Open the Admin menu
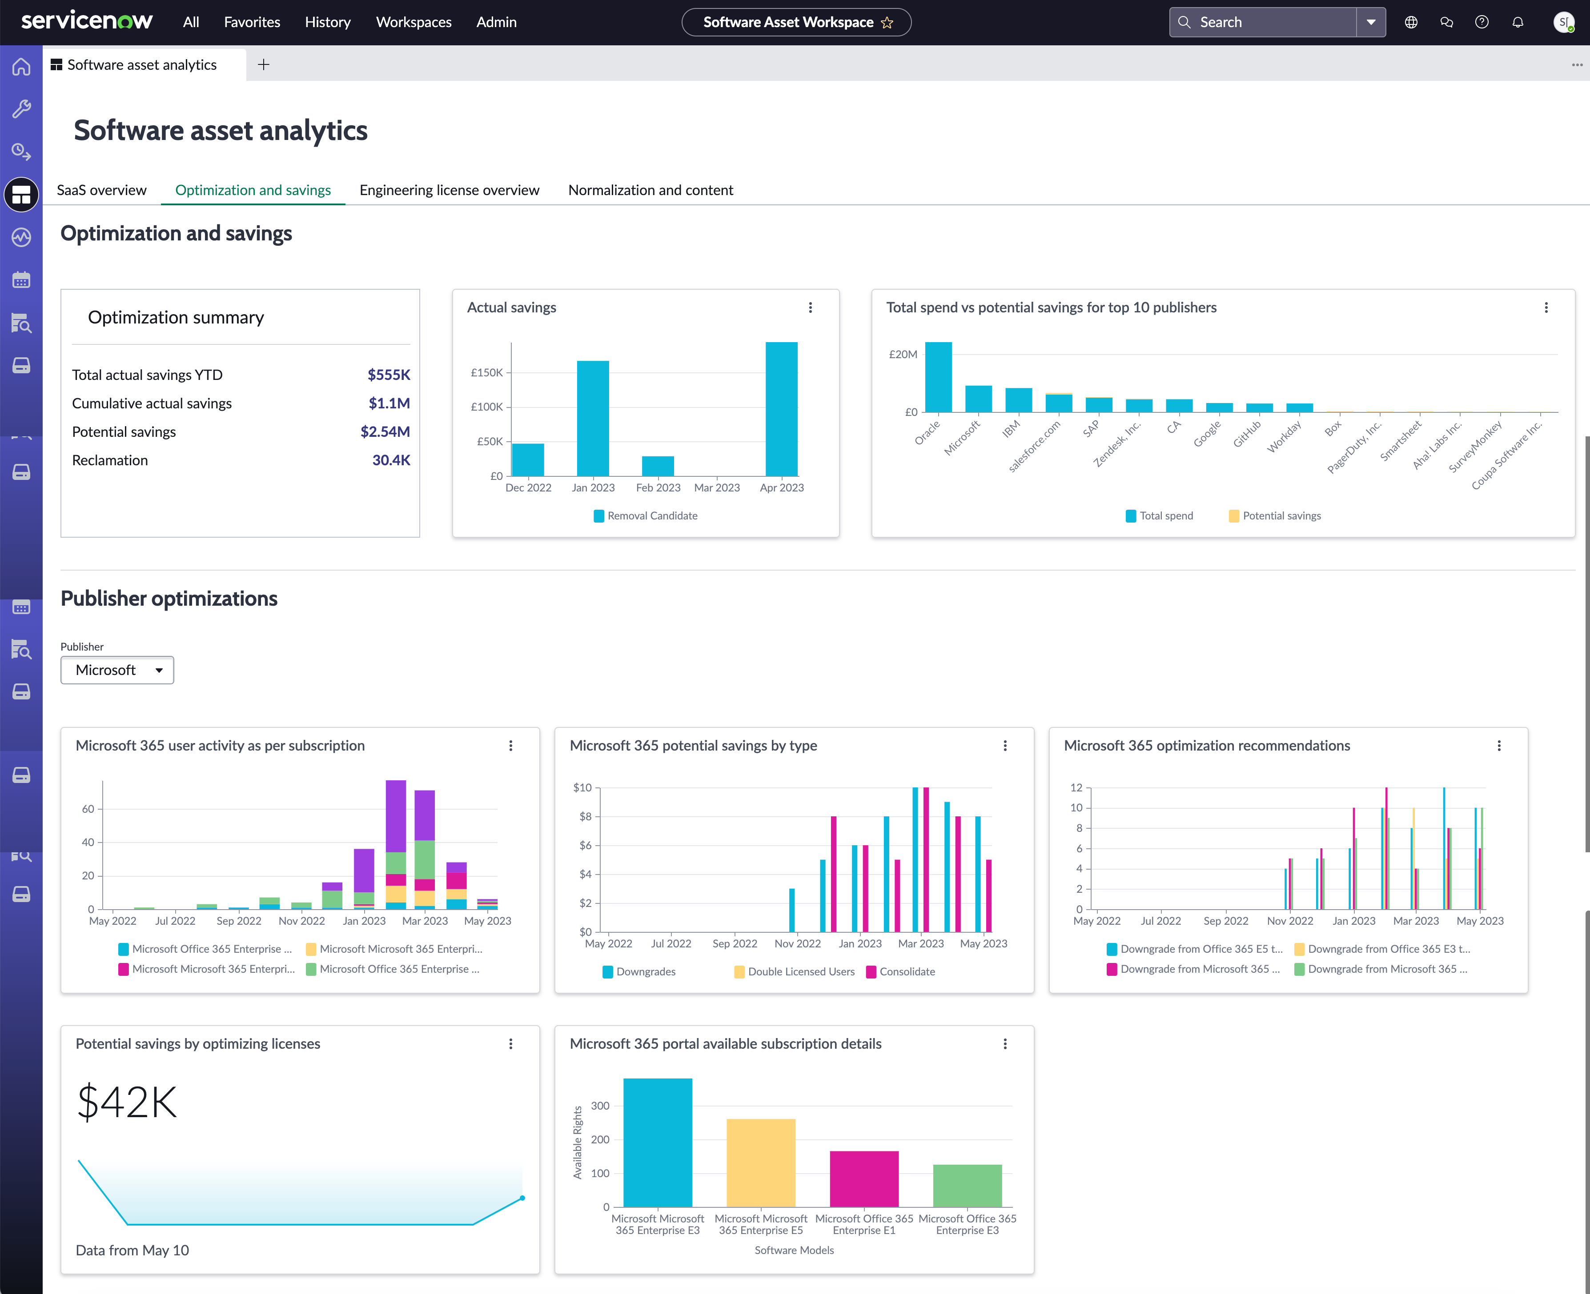1590x1294 pixels. tap(497, 22)
